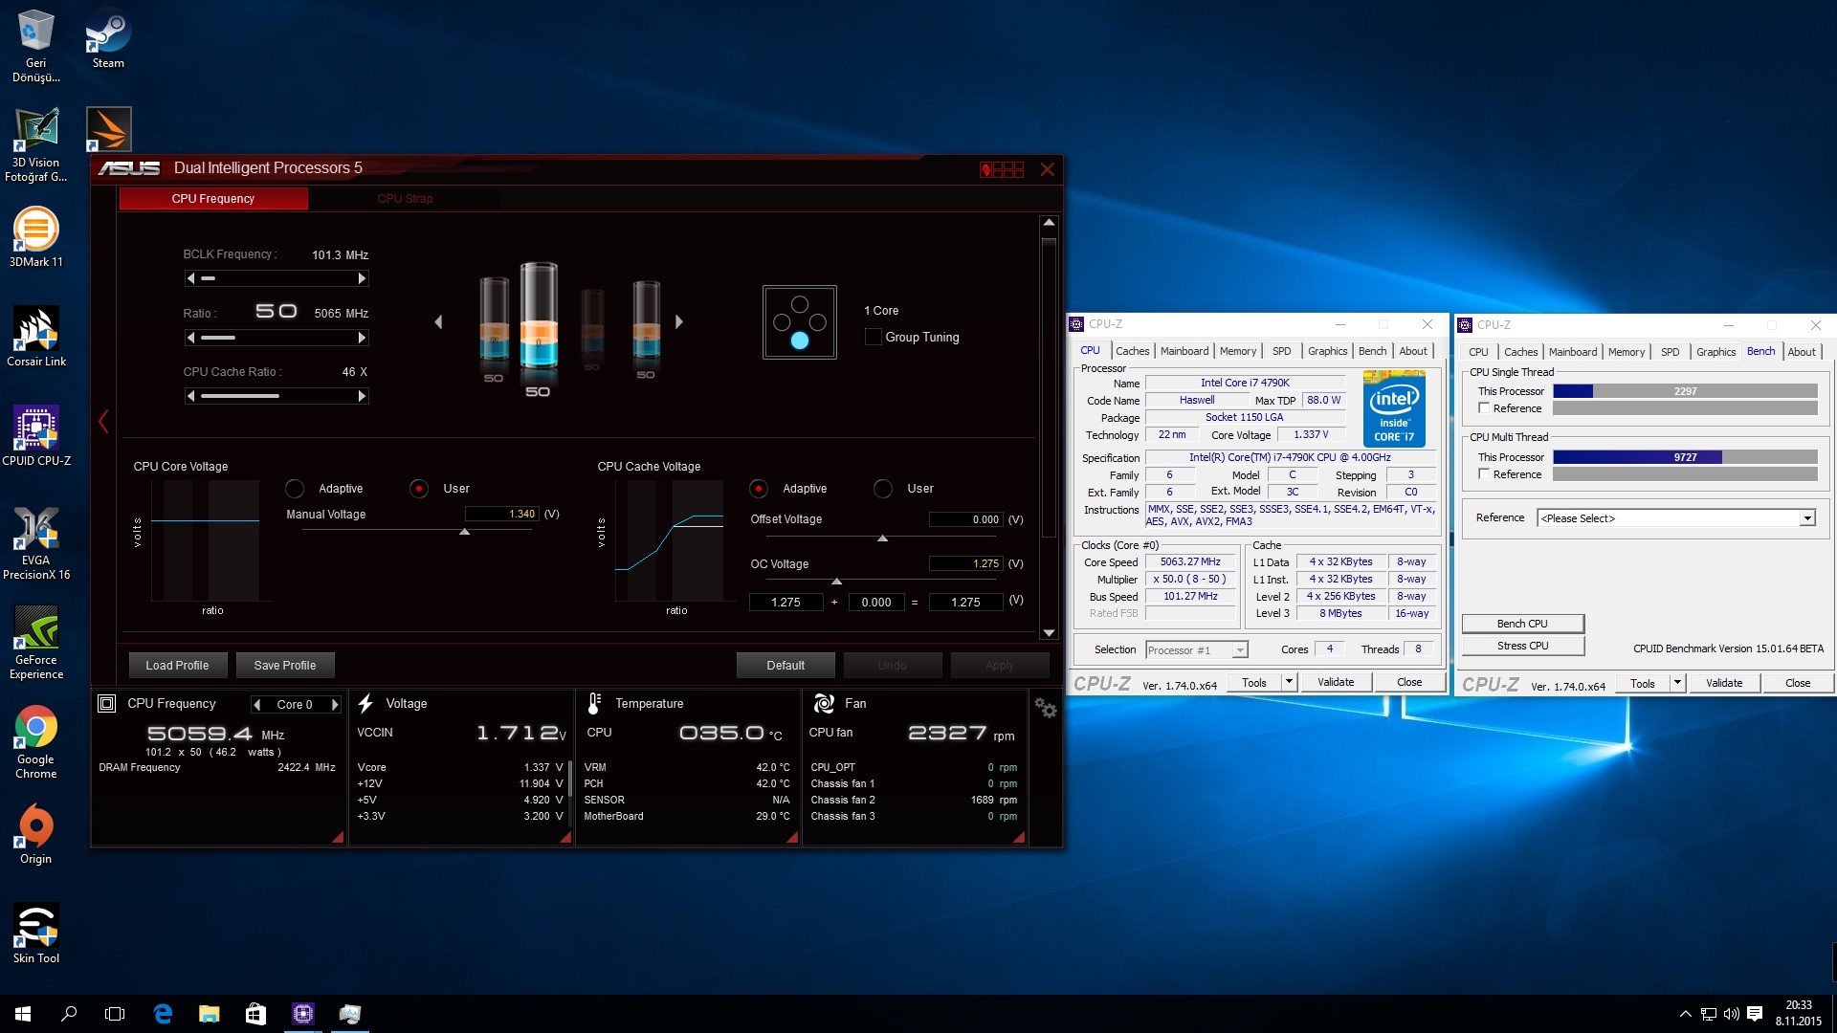Screen dimensions: 1837x1033
Task: Select User for CPU Core Voltage
Action: [418, 489]
